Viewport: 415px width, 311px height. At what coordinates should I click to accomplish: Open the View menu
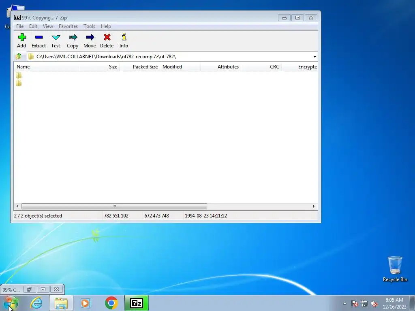click(x=48, y=26)
